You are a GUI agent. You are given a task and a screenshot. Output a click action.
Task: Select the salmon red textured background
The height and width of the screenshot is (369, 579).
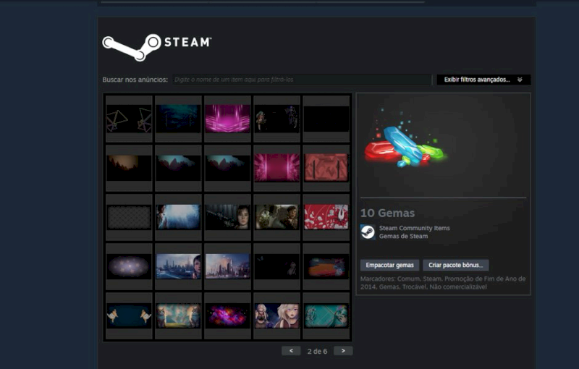[x=326, y=168]
